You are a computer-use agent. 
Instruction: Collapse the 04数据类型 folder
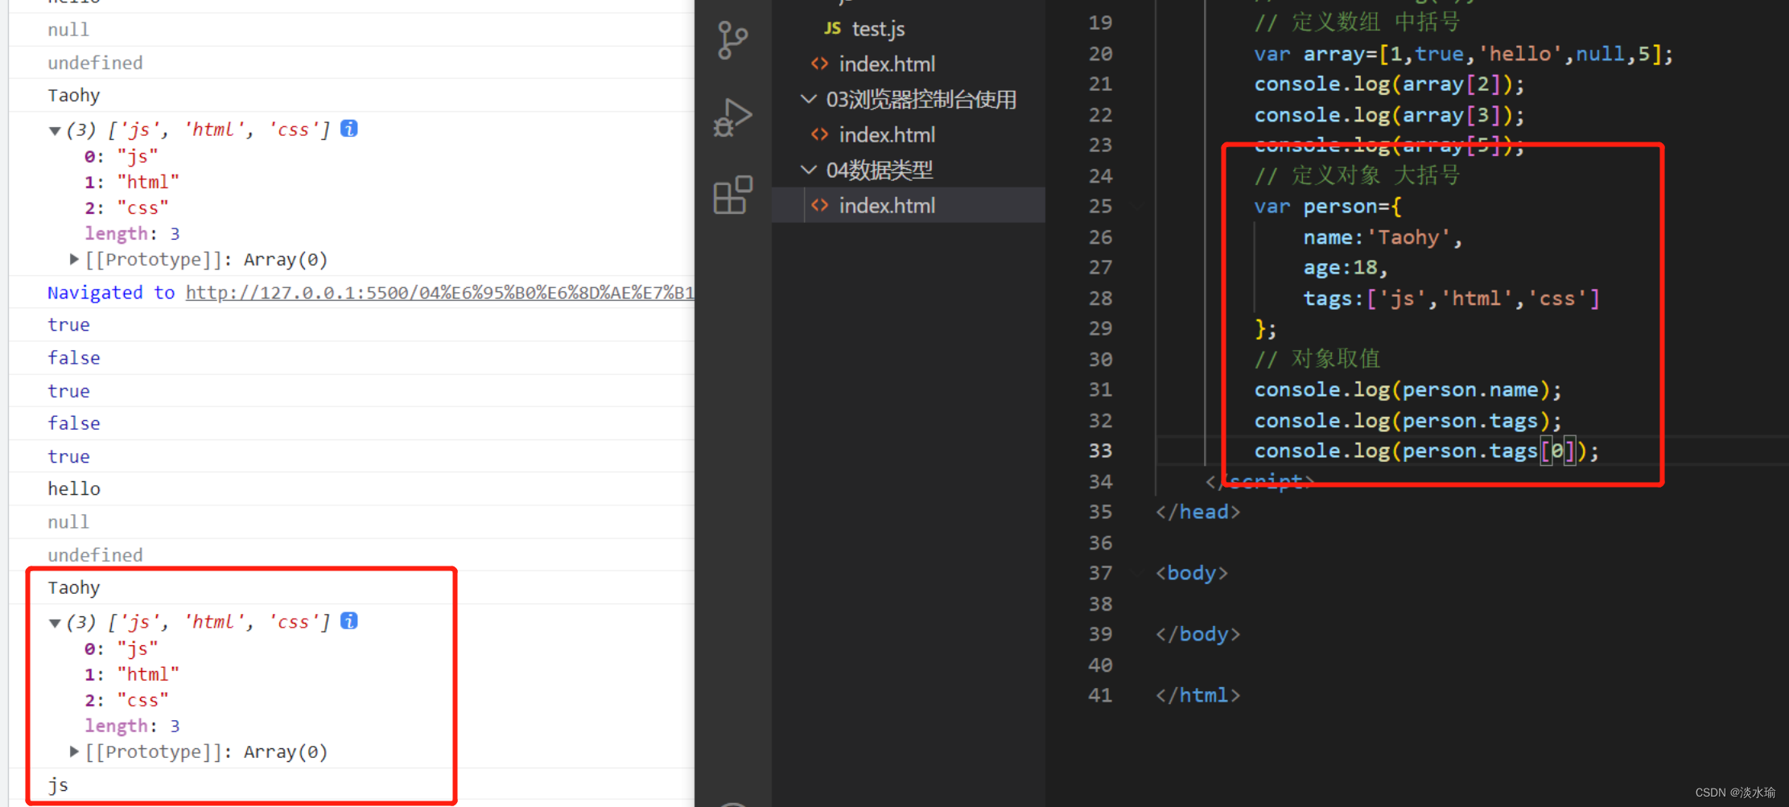pos(808,170)
